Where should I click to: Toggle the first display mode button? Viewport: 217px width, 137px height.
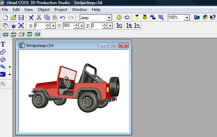6,34
